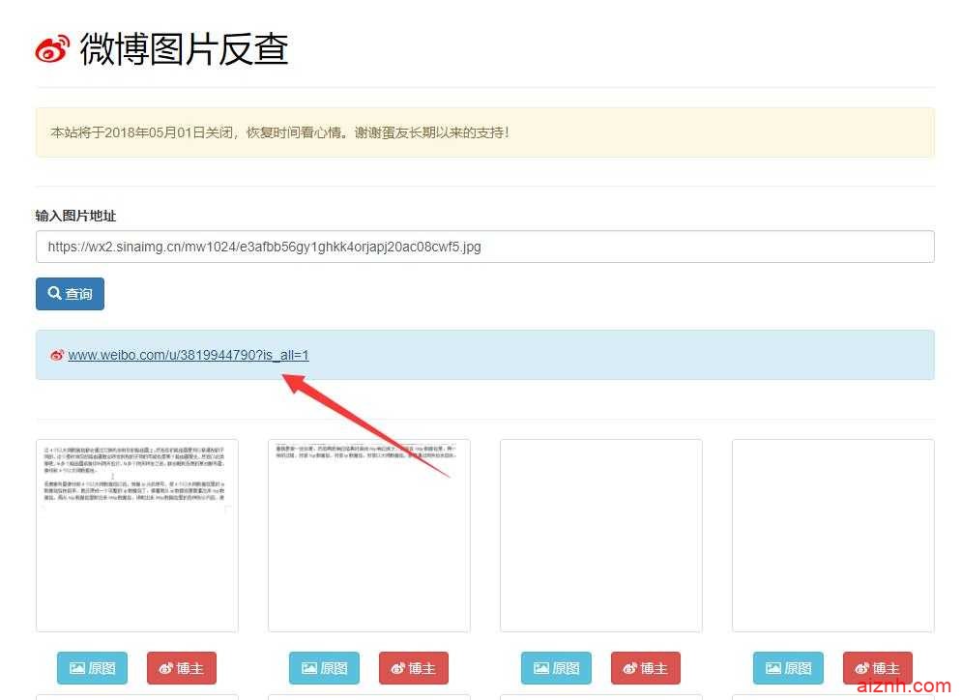Click the third 博主 button
The height and width of the screenshot is (700, 961).
pos(646,668)
